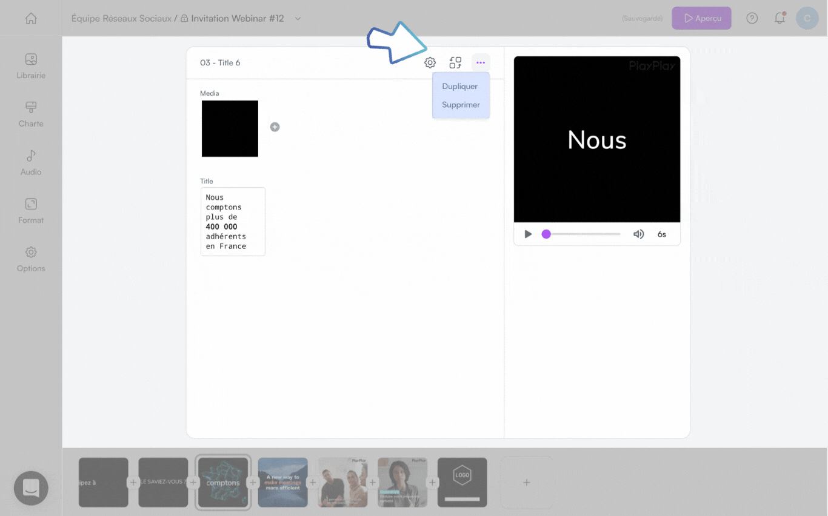Image resolution: width=828 pixels, height=516 pixels.
Task: Add a new screen at timeline end
Action: pyautogui.click(x=527, y=482)
